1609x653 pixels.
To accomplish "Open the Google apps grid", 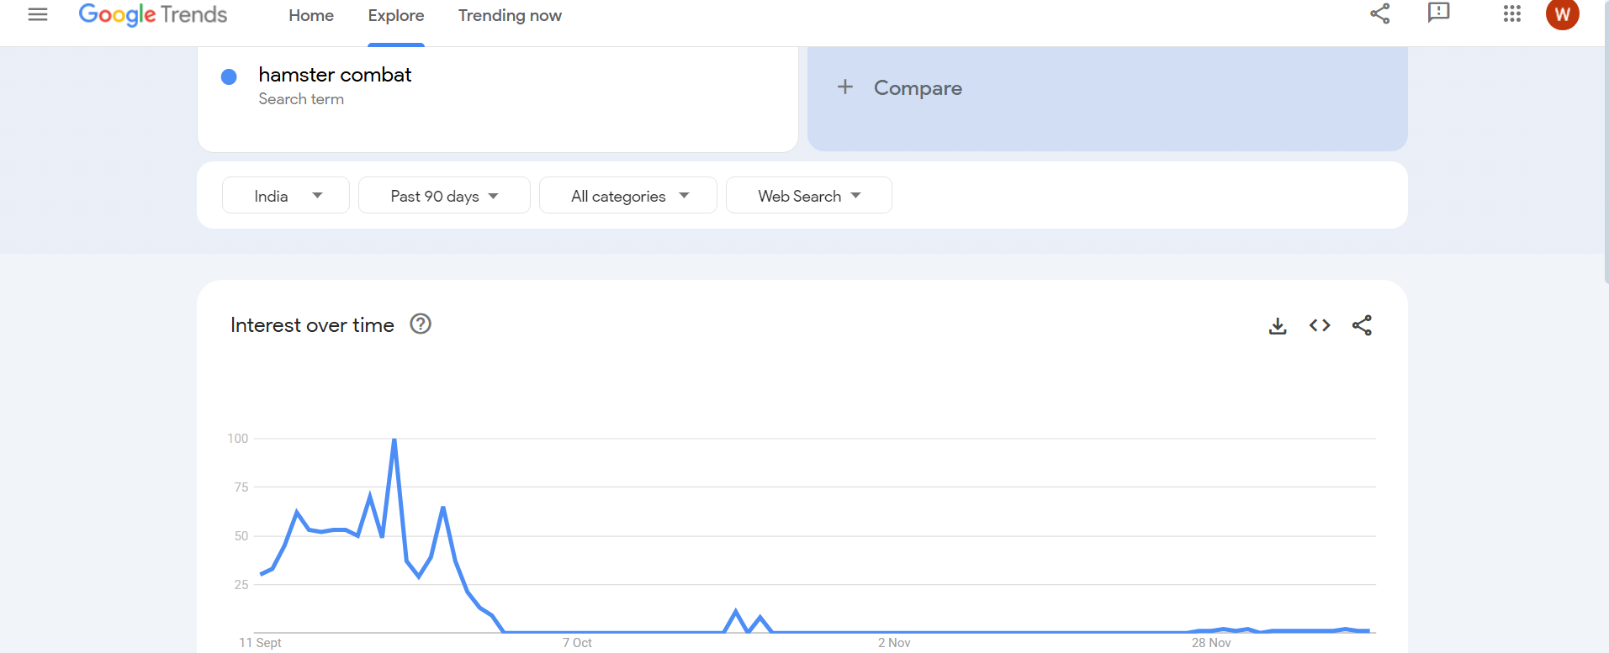I will point(1511,14).
